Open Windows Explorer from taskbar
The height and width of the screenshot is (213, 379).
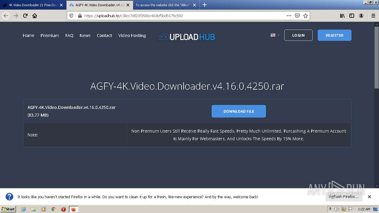tap(33, 209)
